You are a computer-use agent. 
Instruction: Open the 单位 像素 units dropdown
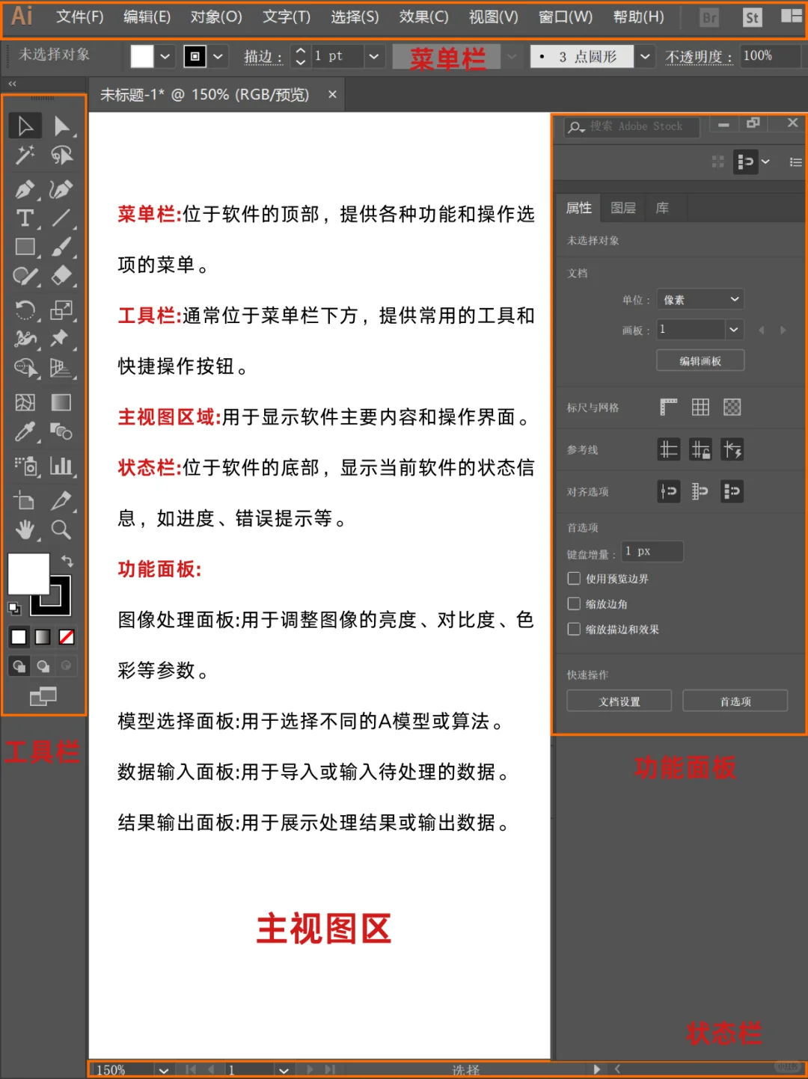[x=700, y=300]
